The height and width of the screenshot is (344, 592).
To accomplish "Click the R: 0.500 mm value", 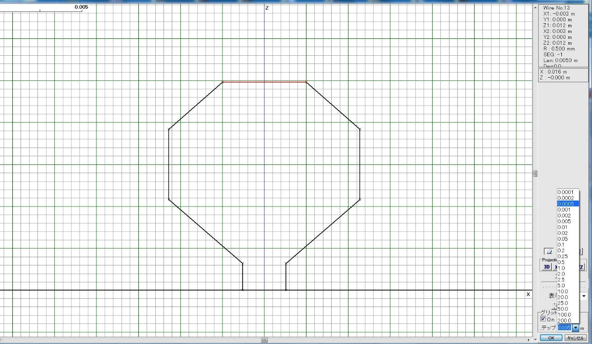I will [559, 49].
